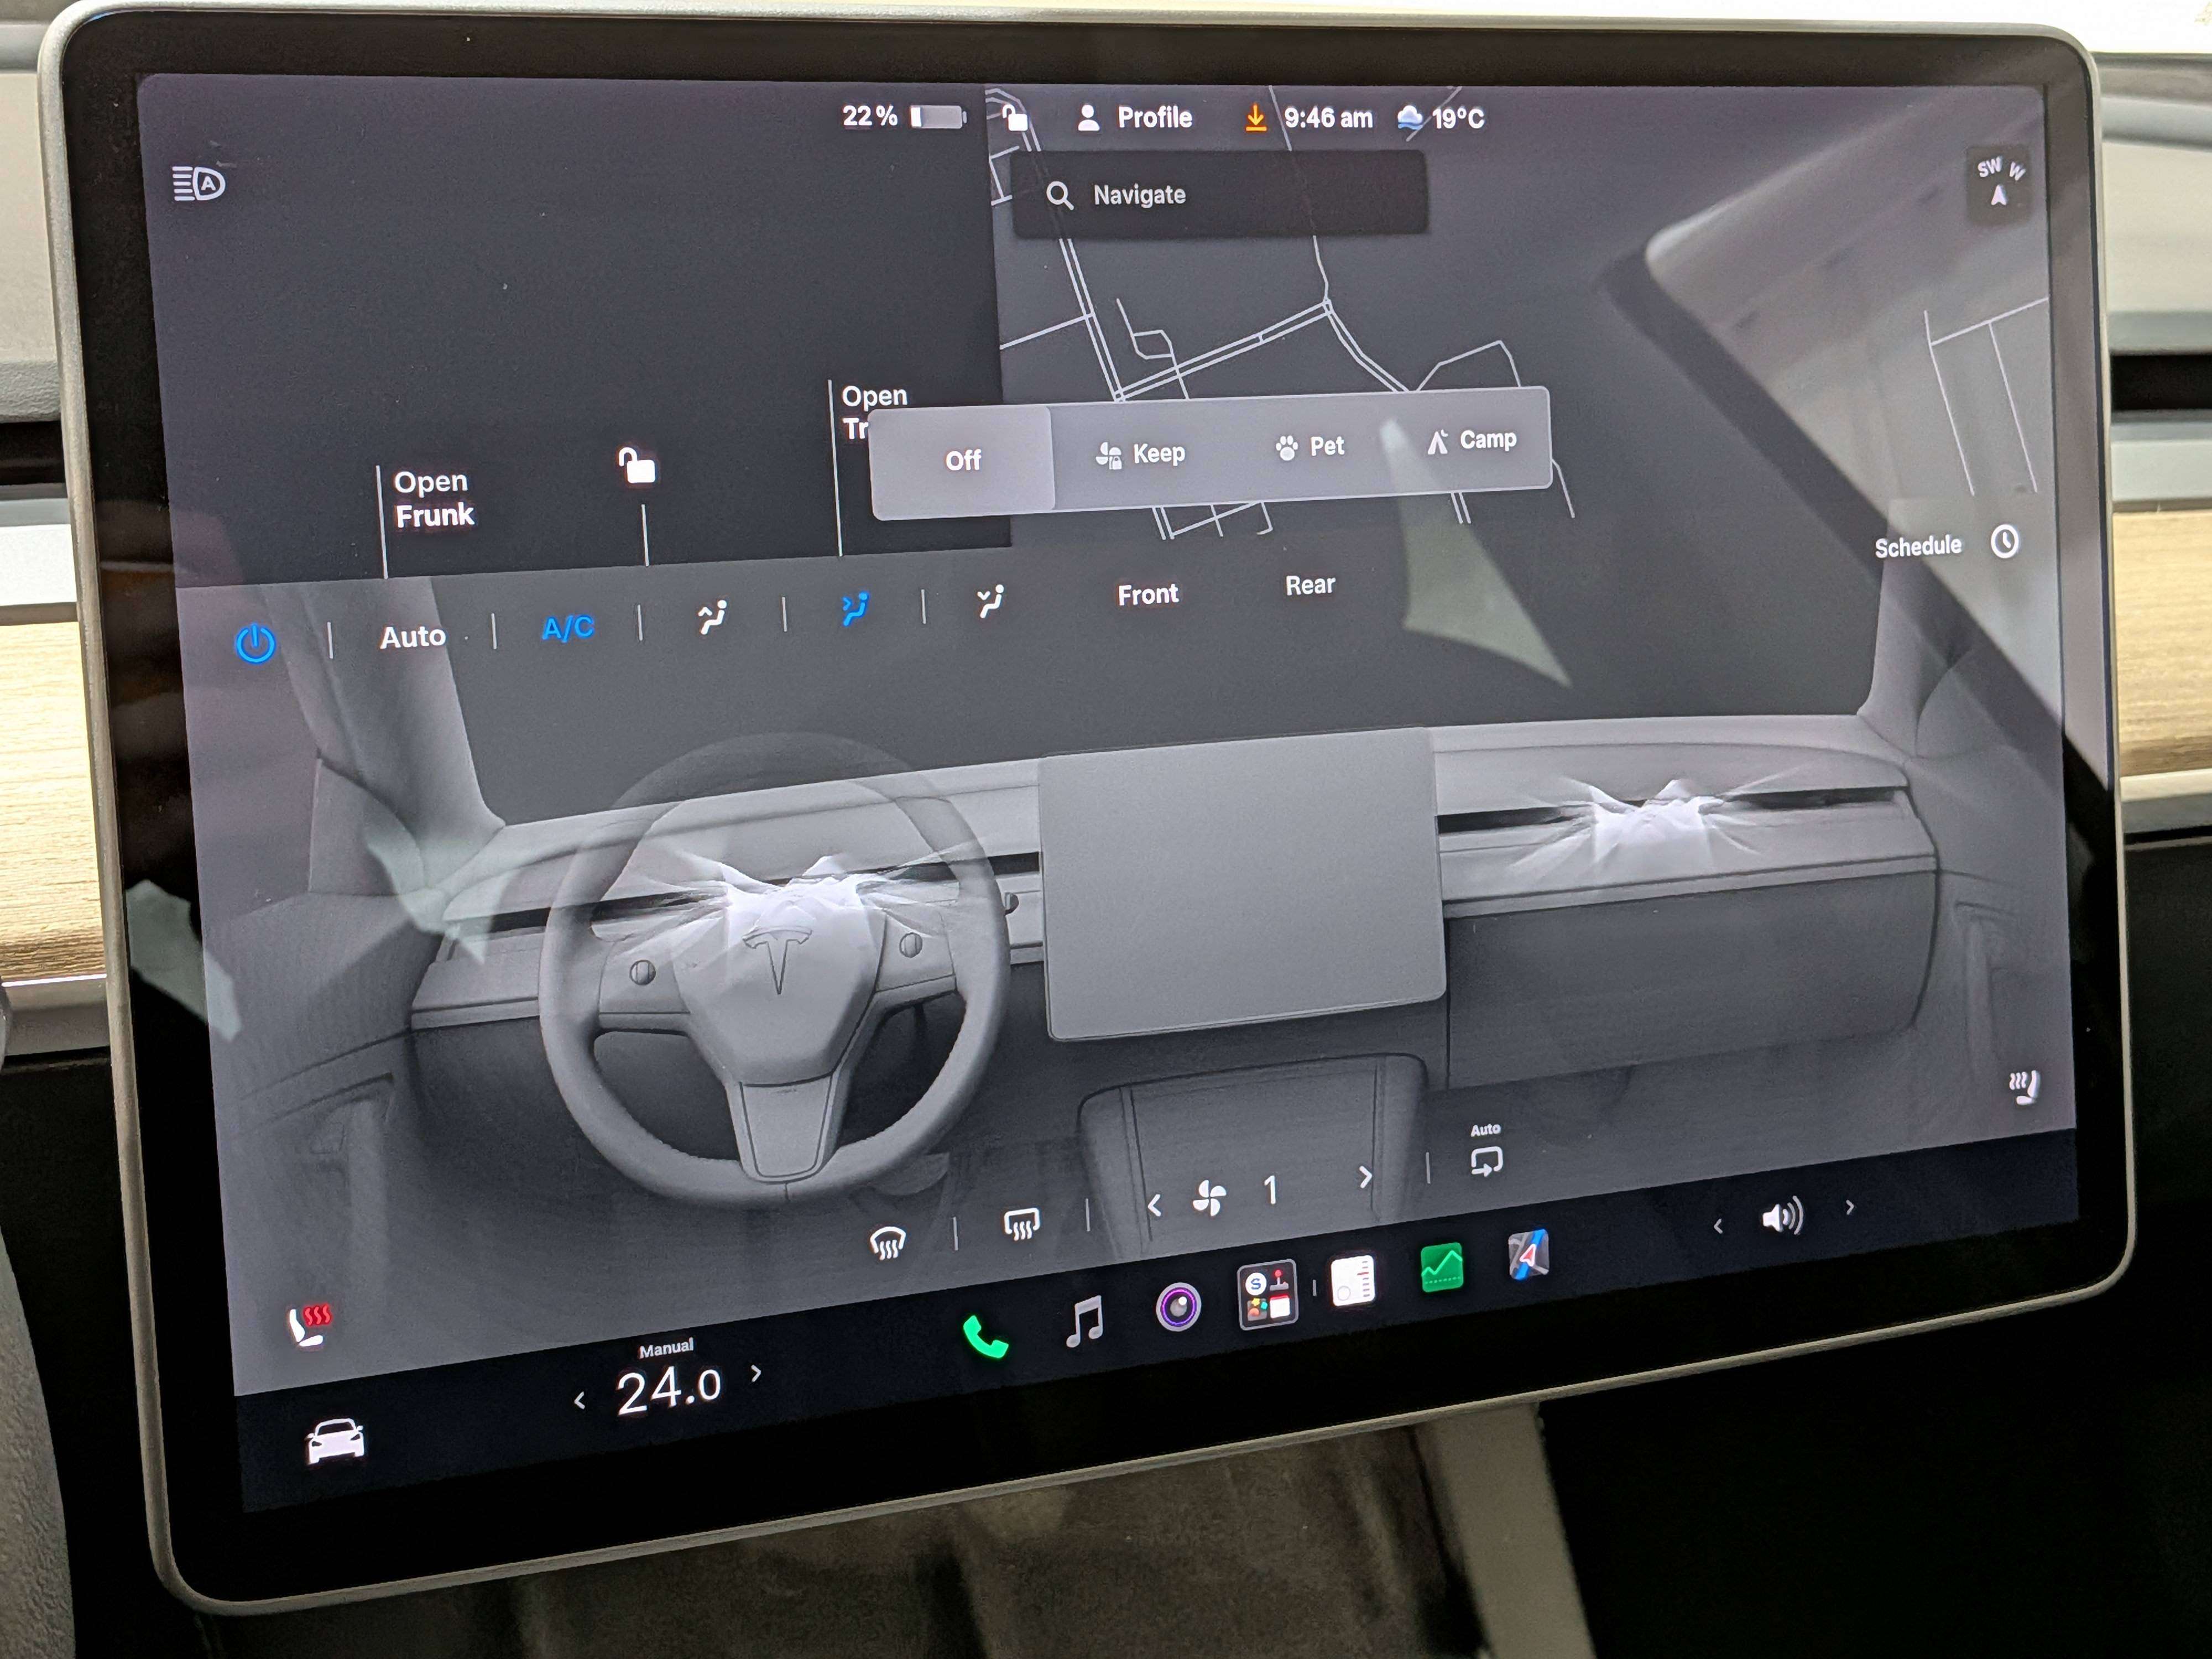This screenshot has width=2212, height=1659.
Task: Tap the top bar lock icon
Action: pyautogui.click(x=1014, y=118)
